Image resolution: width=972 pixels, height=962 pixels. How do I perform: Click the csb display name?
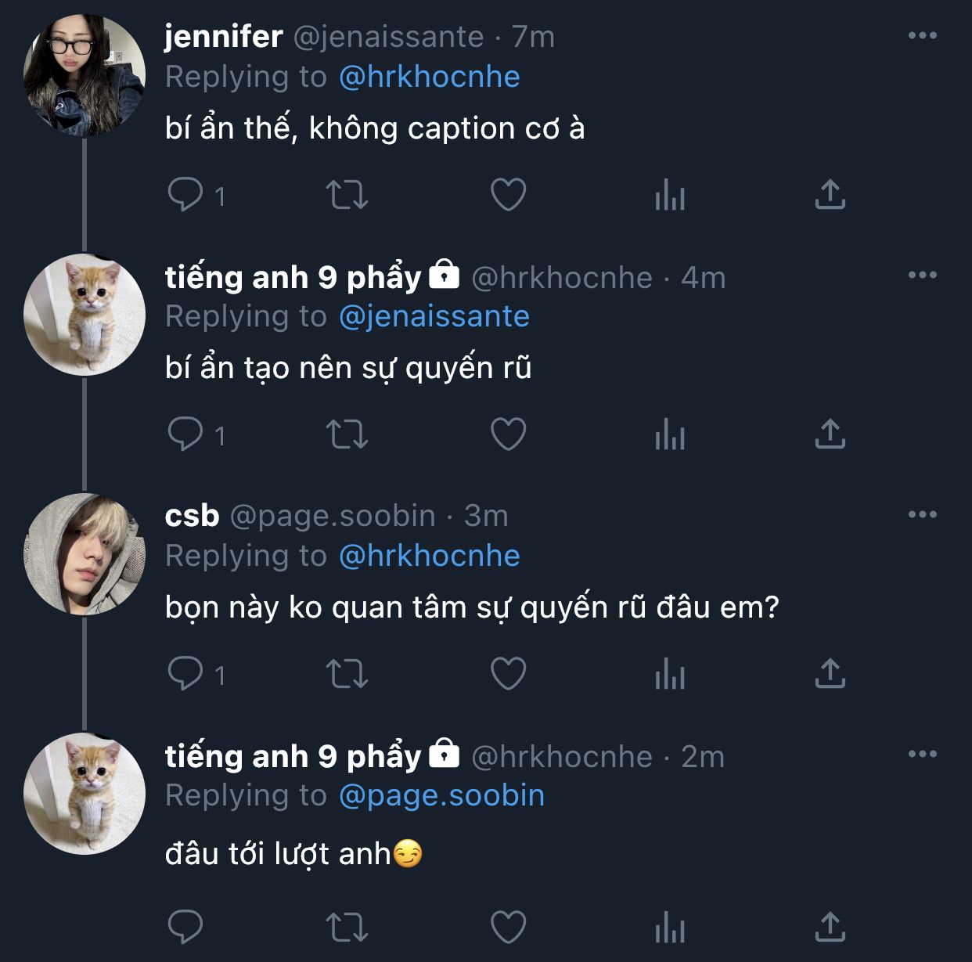click(192, 516)
